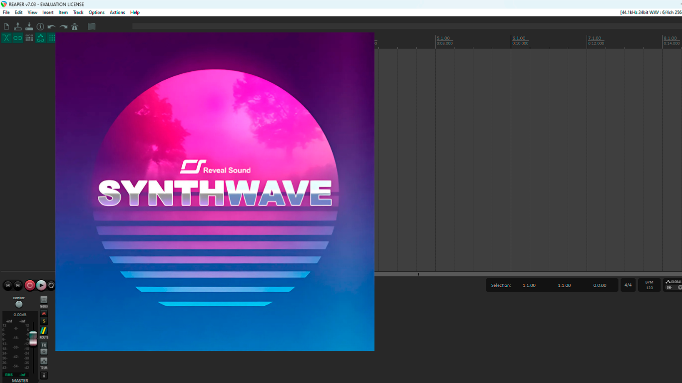Open the Track menu

(78, 12)
